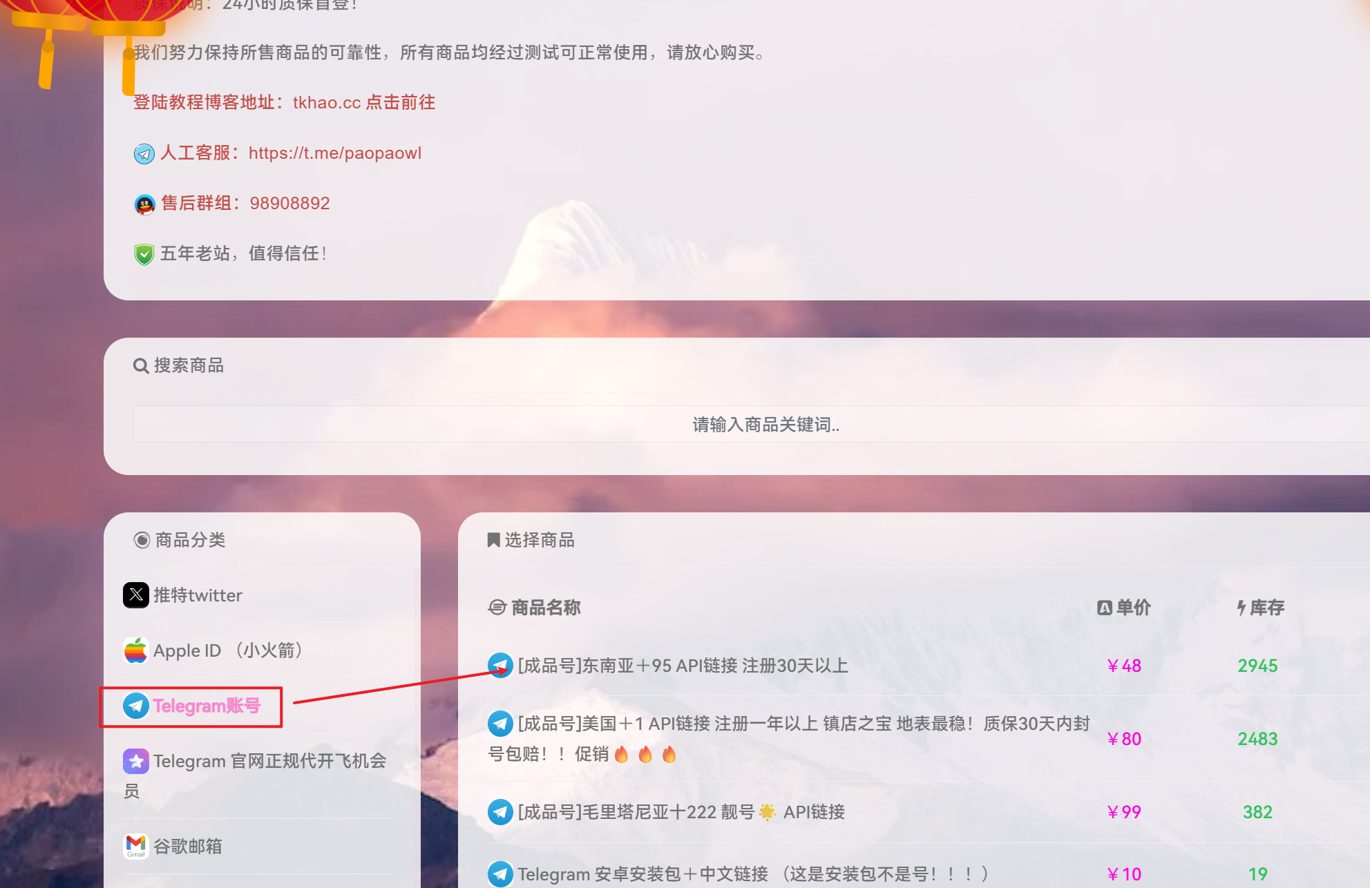Screen dimensions: 1370x888
Task: Open product 东南亚+95 API链接 注册30天以上
Action: click(683, 666)
